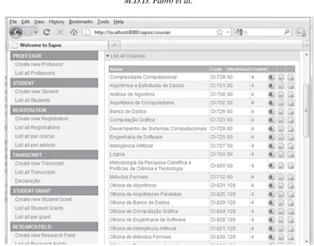Open a new tab with the plus button
The width and height of the screenshot is (314, 246).
(x=114, y=45)
